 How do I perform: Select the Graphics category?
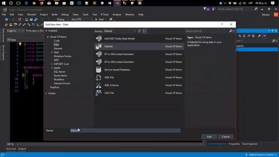(x=54, y=87)
